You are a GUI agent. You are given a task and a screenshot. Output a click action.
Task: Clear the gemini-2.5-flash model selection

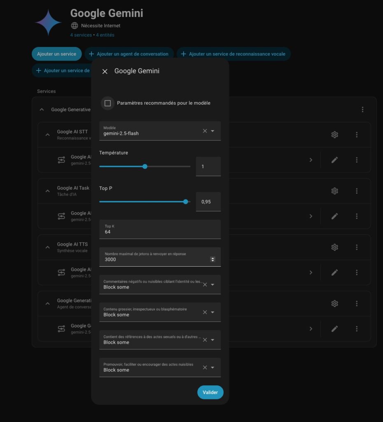coord(205,131)
